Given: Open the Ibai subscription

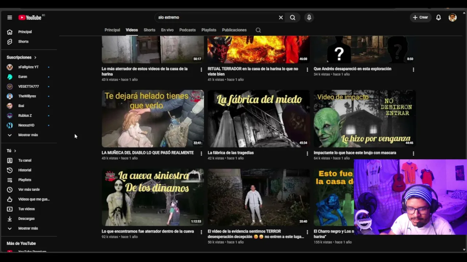Looking at the screenshot, I should (x=29, y=106).
